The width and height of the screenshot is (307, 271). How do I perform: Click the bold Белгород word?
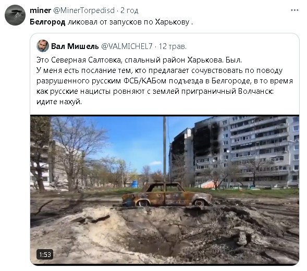coord(47,22)
